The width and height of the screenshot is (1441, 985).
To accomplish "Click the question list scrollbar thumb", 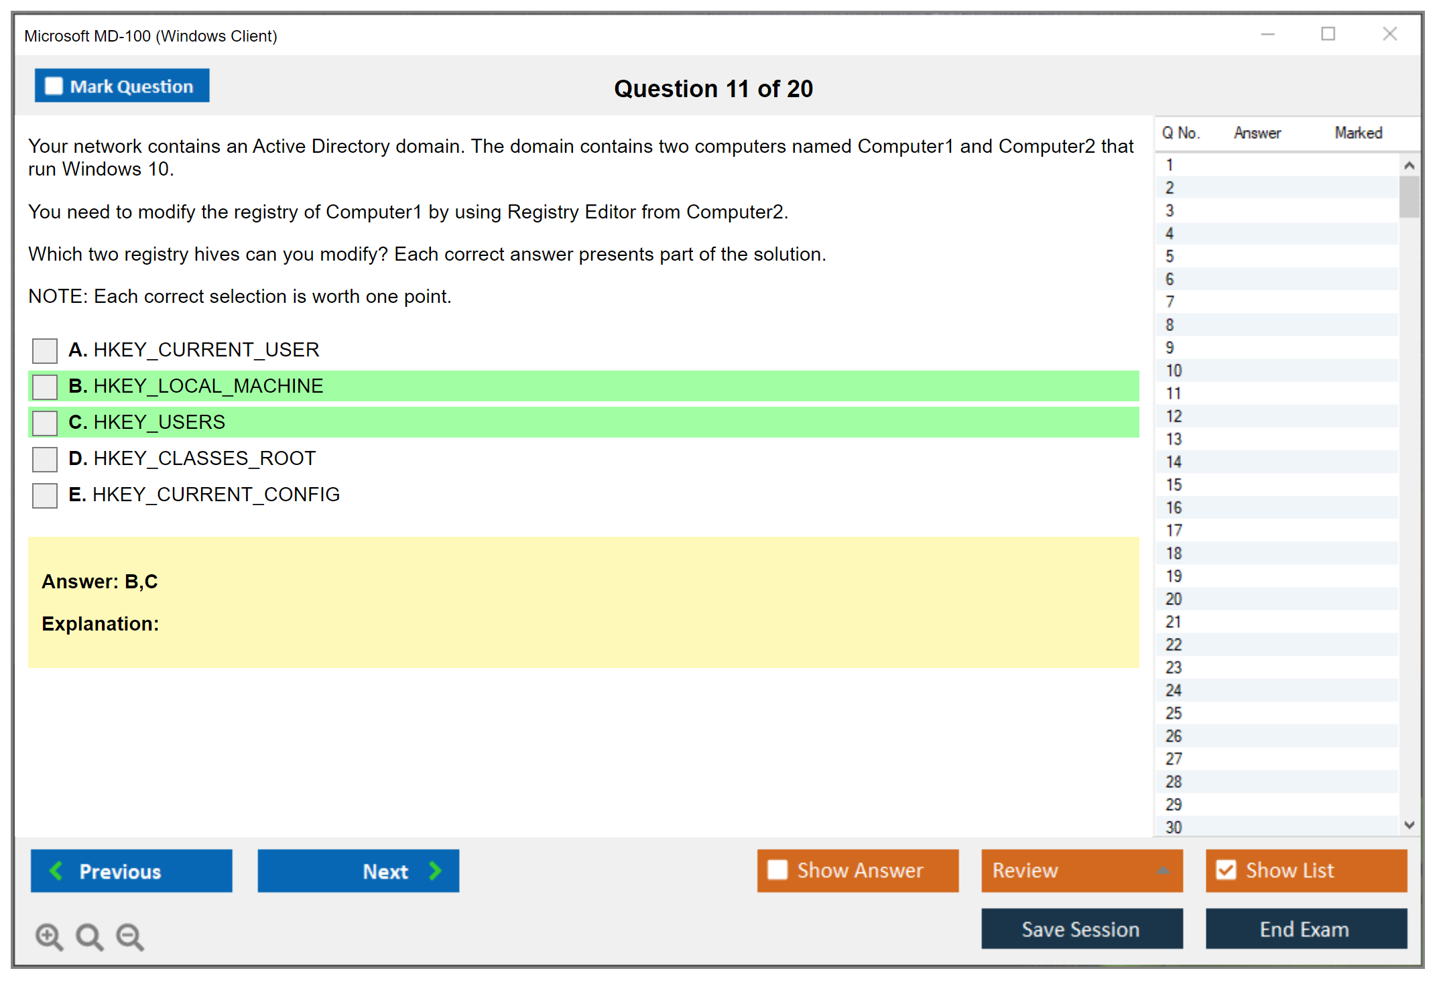I will pos(1409,196).
